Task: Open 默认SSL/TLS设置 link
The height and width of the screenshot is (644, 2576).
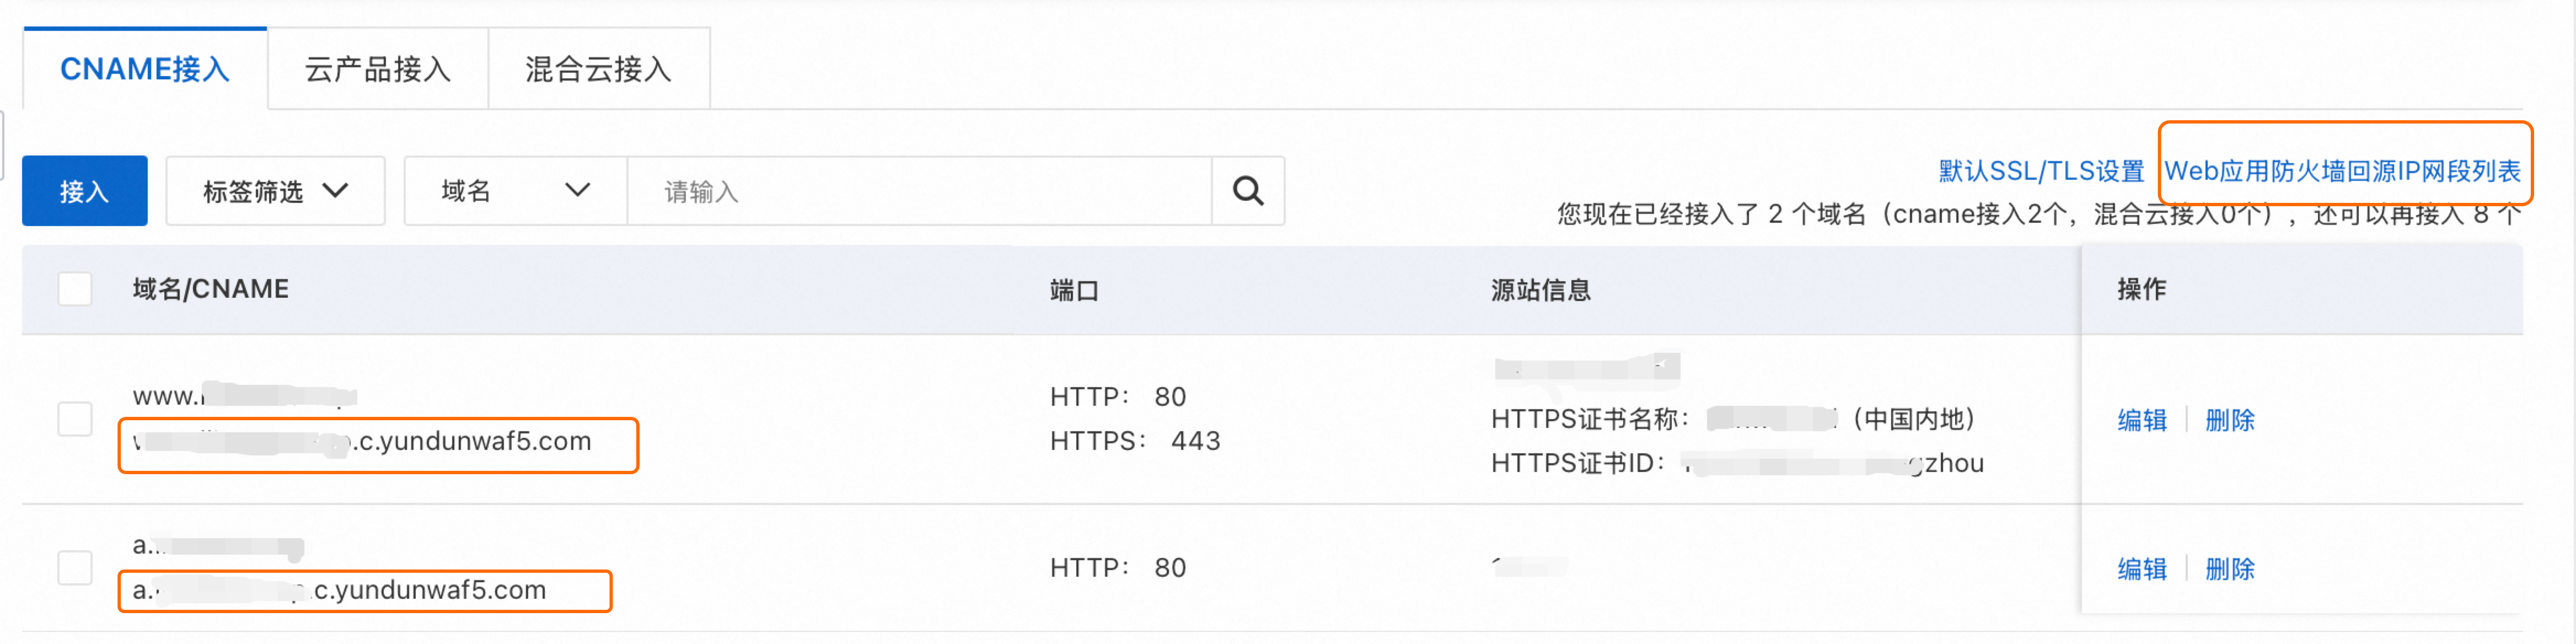Action: coord(2041,171)
